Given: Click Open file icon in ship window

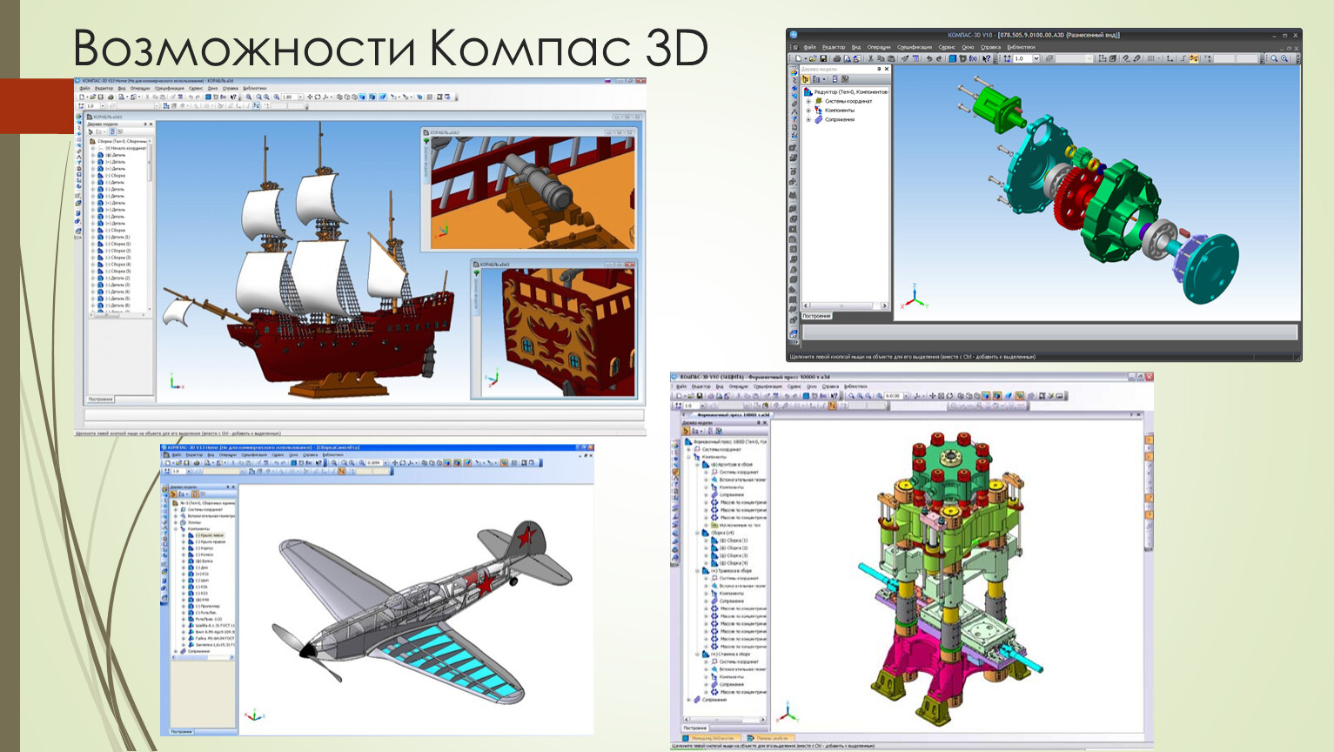Looking at the screenshot, I should pos(93,97).
